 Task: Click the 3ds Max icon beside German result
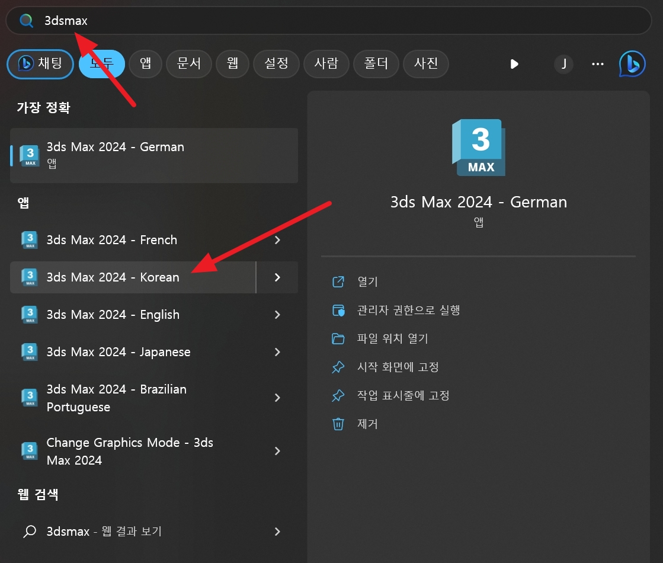click(30, 155)
